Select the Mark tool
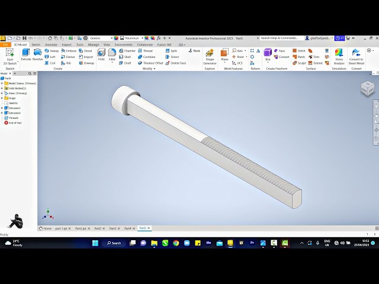The width and height of the screenshot is (379, 284). (194, 51)
